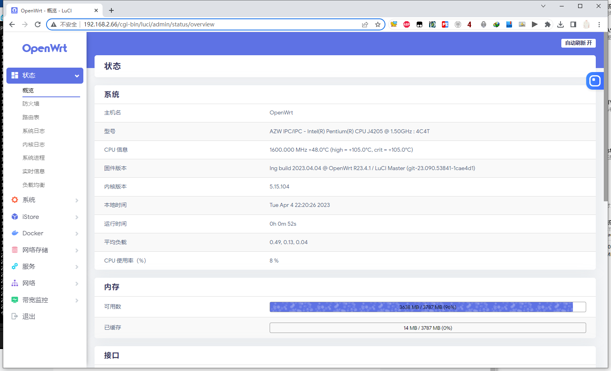
Task: Expand the 系统 menu arrow
Action: [77, 200]
